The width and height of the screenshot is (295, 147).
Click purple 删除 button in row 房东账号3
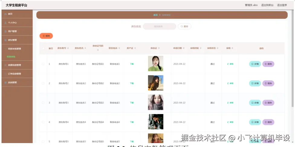(x=268, y=103)
